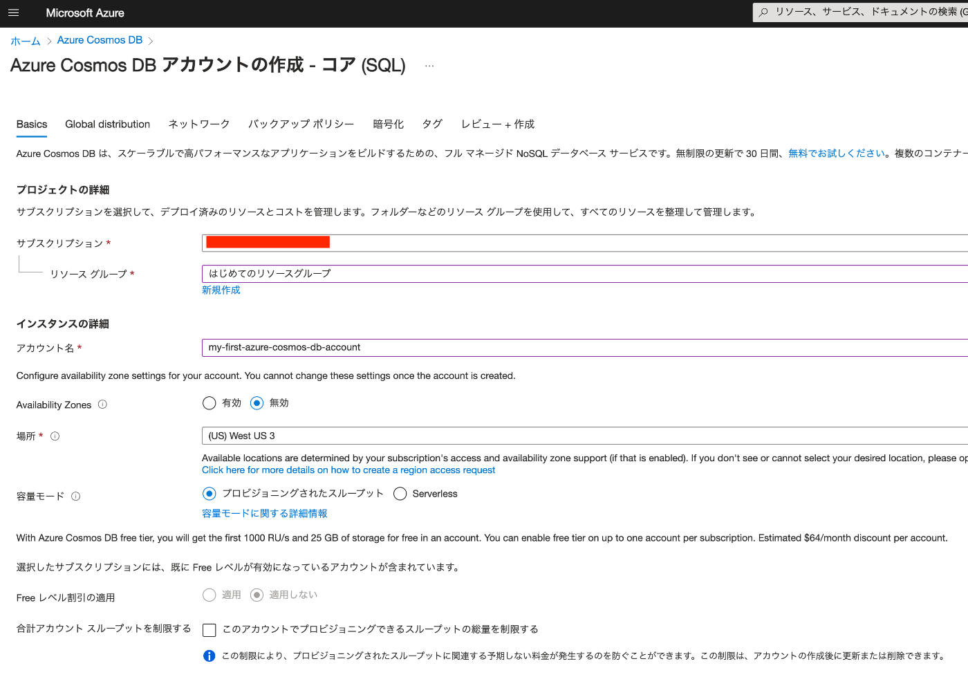Go to the レビュー + 作成 tab
968x677 pixels.
point(498,124)
